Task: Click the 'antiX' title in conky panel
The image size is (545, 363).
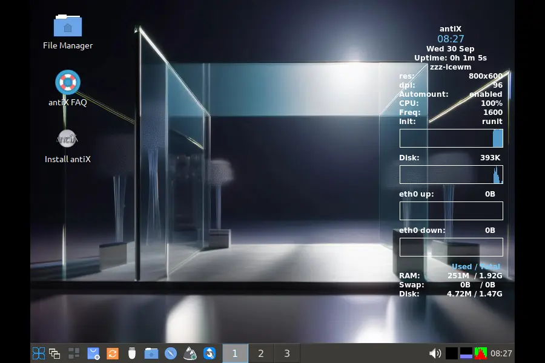Action: pyautogui.click(x=451, y=29)
